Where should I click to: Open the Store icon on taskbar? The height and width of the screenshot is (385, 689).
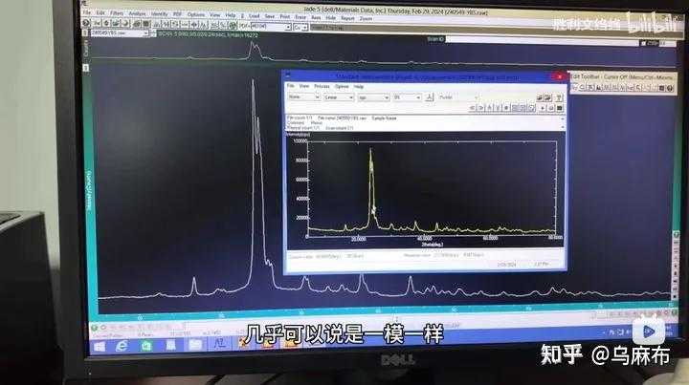coord(146,346)
